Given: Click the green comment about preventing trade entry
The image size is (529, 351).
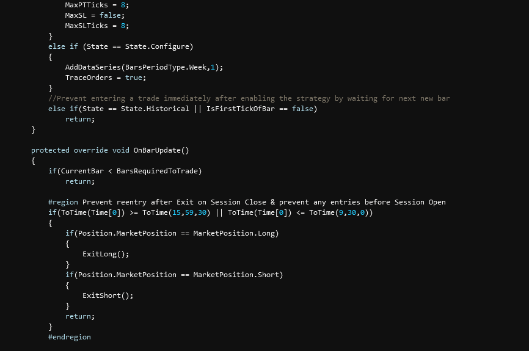Looking at the screenshot, I should point(249,98).
